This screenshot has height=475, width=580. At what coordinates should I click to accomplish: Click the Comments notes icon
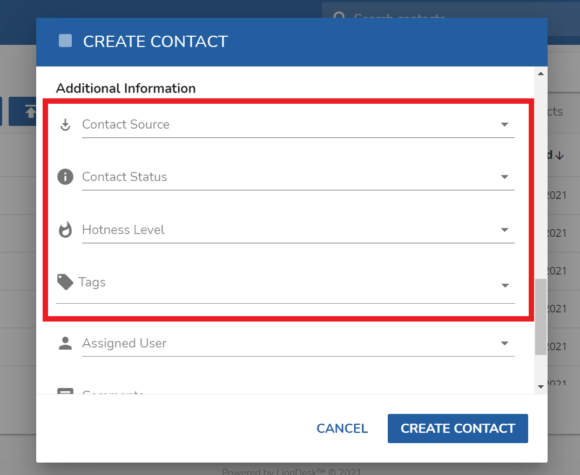coord(65,394)
